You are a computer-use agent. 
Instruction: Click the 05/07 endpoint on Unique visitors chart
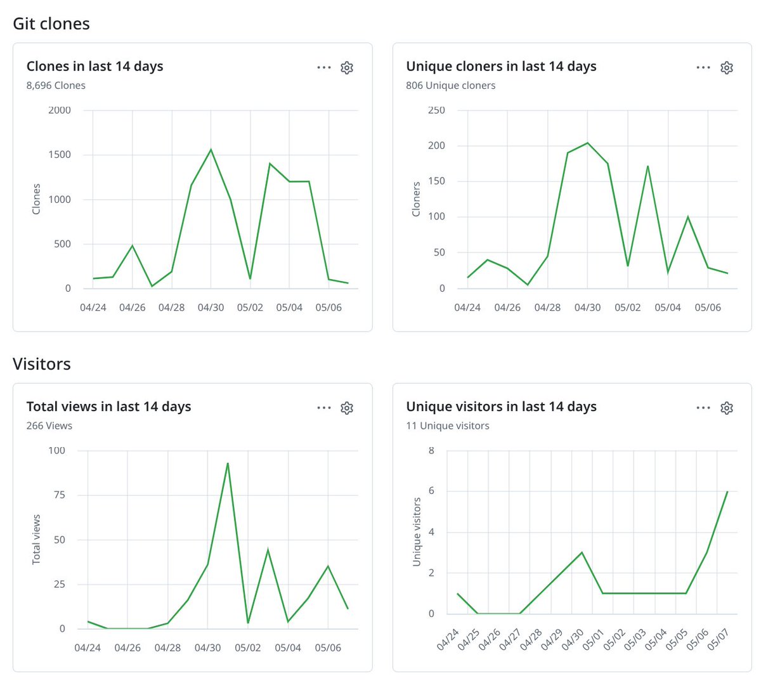click(x=727, y=491)
